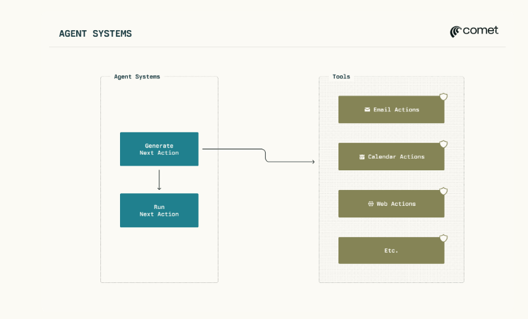The width and height of the screenshot is (528, 319).
Task: Click the Comet wordmark text
Action: (x=481, y=31)
